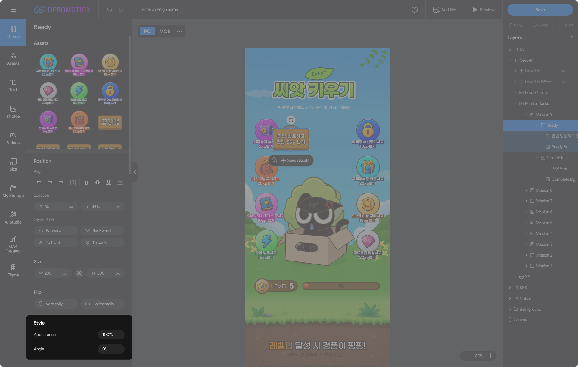Align selection to the right edge
Screen dimensions: 578x367
tap(61, 182)
